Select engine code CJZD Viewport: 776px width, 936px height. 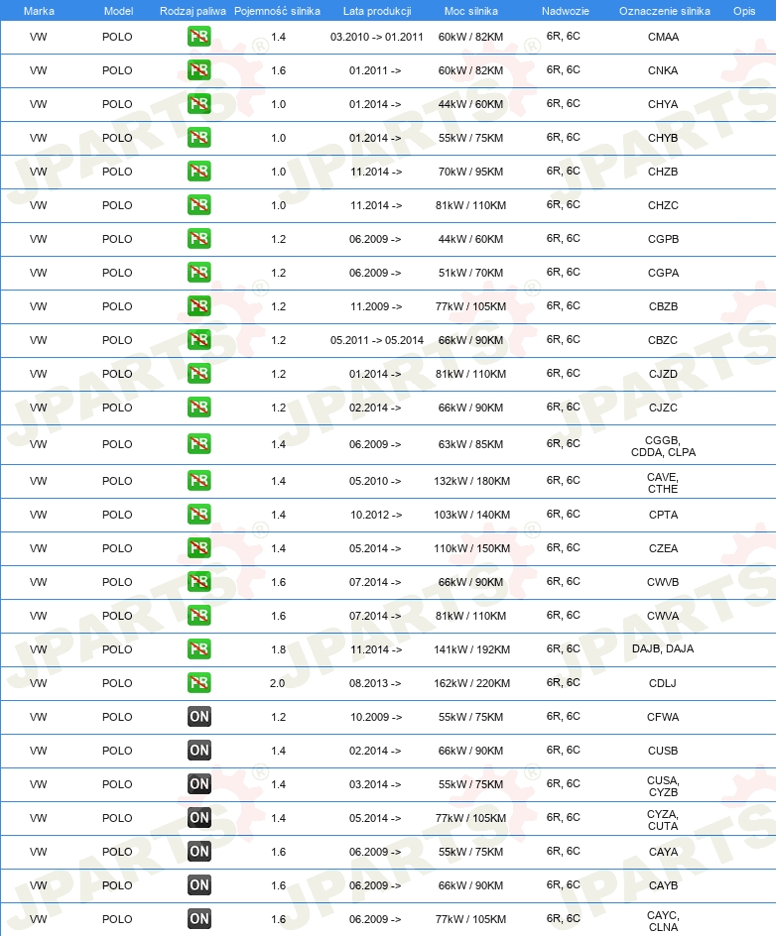pos(663,374)
